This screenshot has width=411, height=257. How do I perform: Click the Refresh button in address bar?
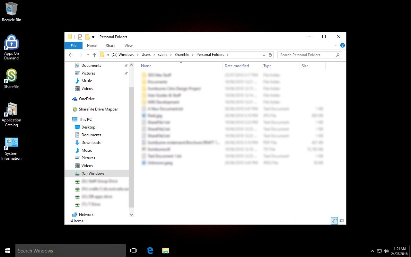(270, 55)
